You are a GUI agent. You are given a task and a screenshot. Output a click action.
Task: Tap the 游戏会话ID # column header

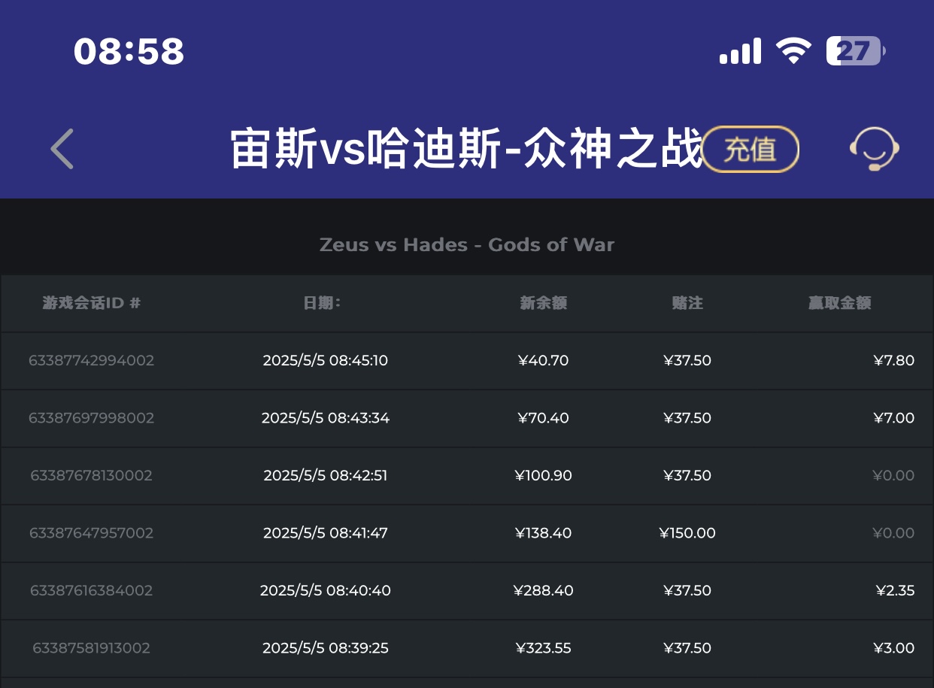click(92, 303)
